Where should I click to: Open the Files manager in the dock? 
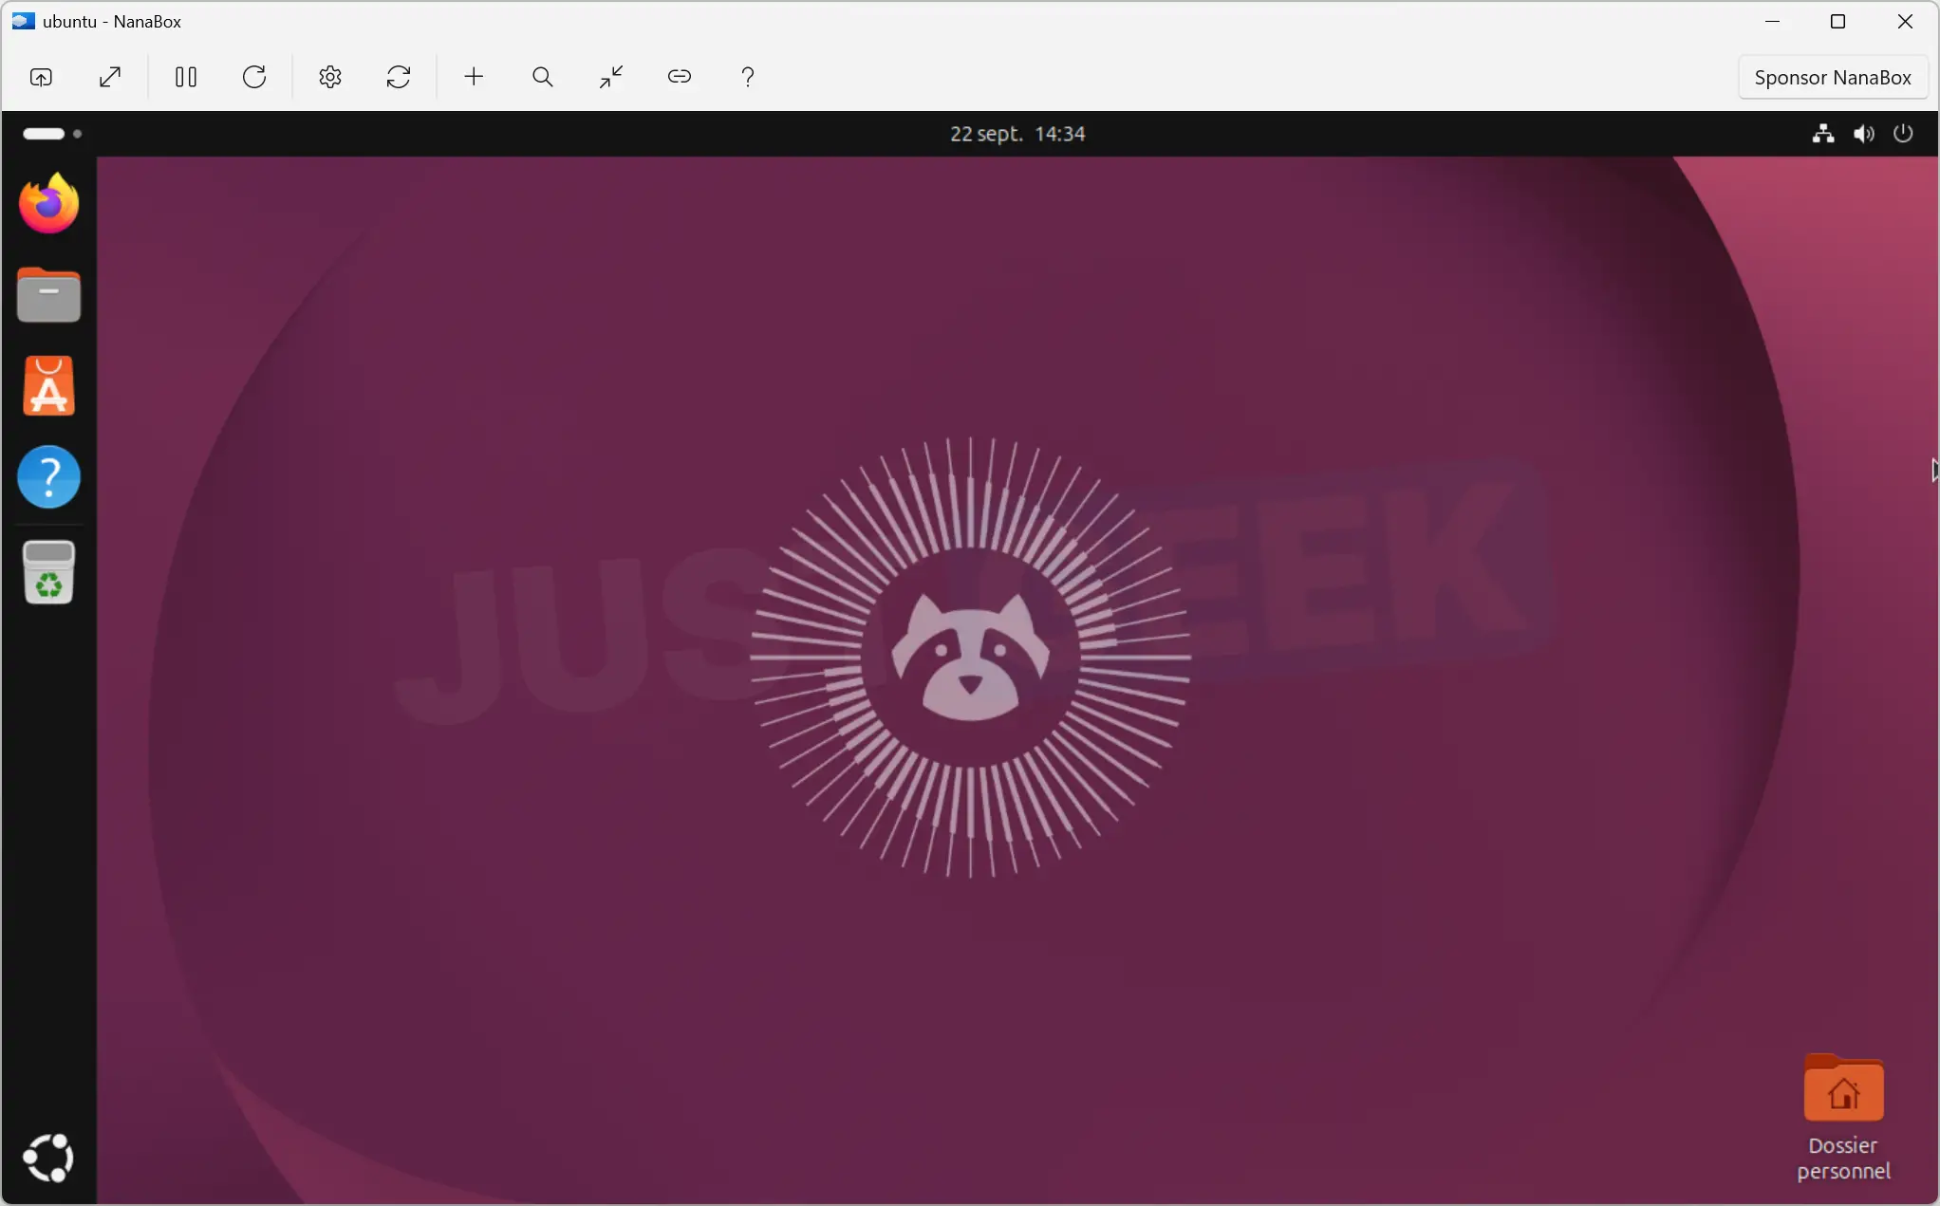point(49,294)
